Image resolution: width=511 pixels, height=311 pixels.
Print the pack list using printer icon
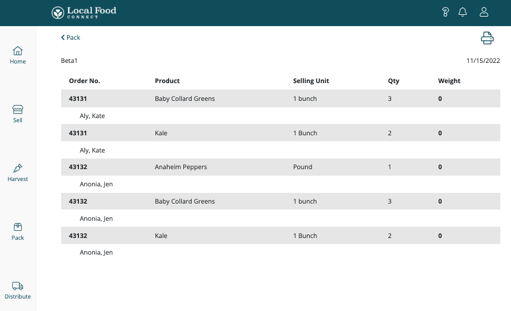point(487,38)
